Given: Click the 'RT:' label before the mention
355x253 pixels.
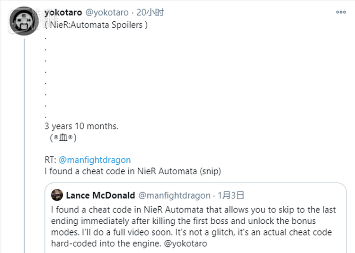Looking at the screenshot, I should pos(51,160).
